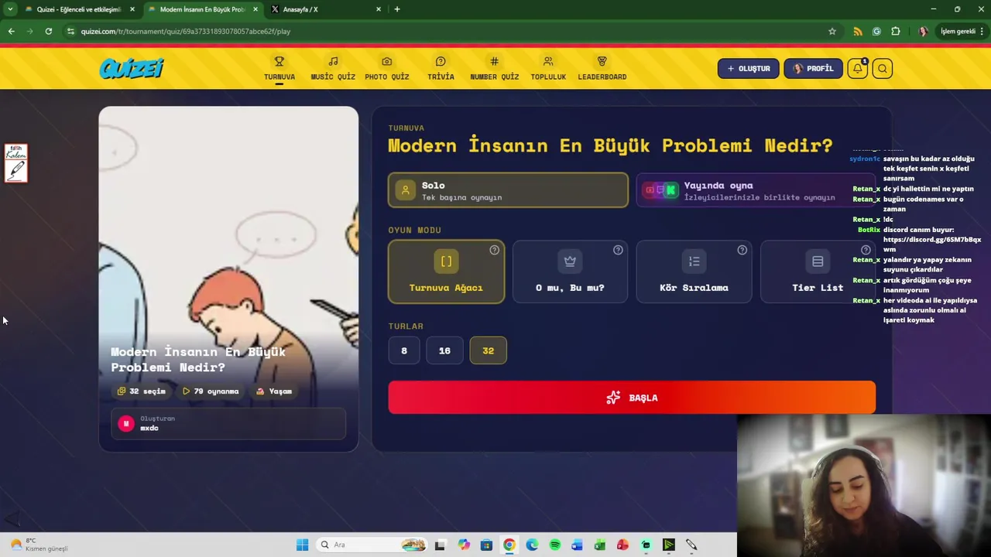The image size is (991, 557).
Task: Open Task View in taskbar
Action: 440,545
